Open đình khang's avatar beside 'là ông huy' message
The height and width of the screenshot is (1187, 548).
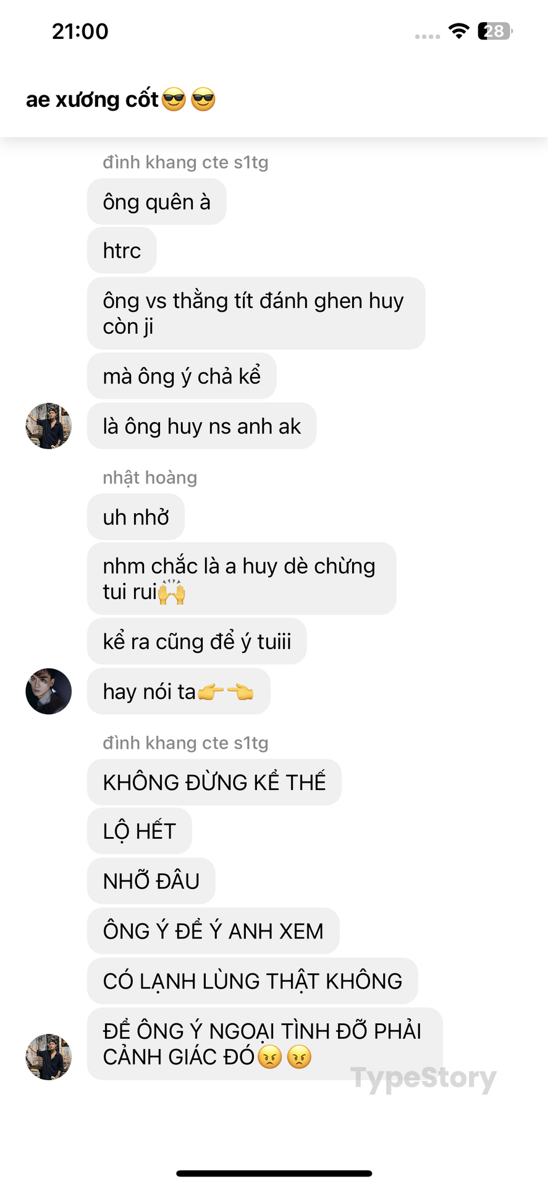[x=48, y=426]
